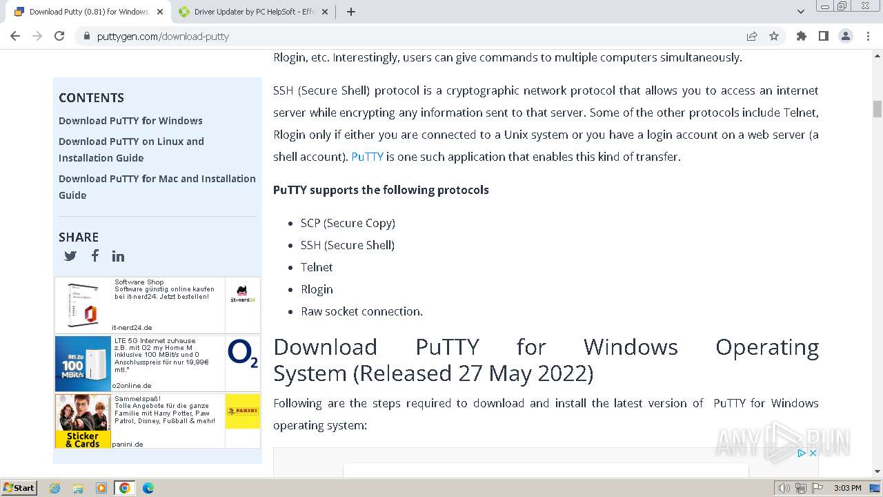Open site info padlock icon

pyautogui.click(x=87, y=37)
